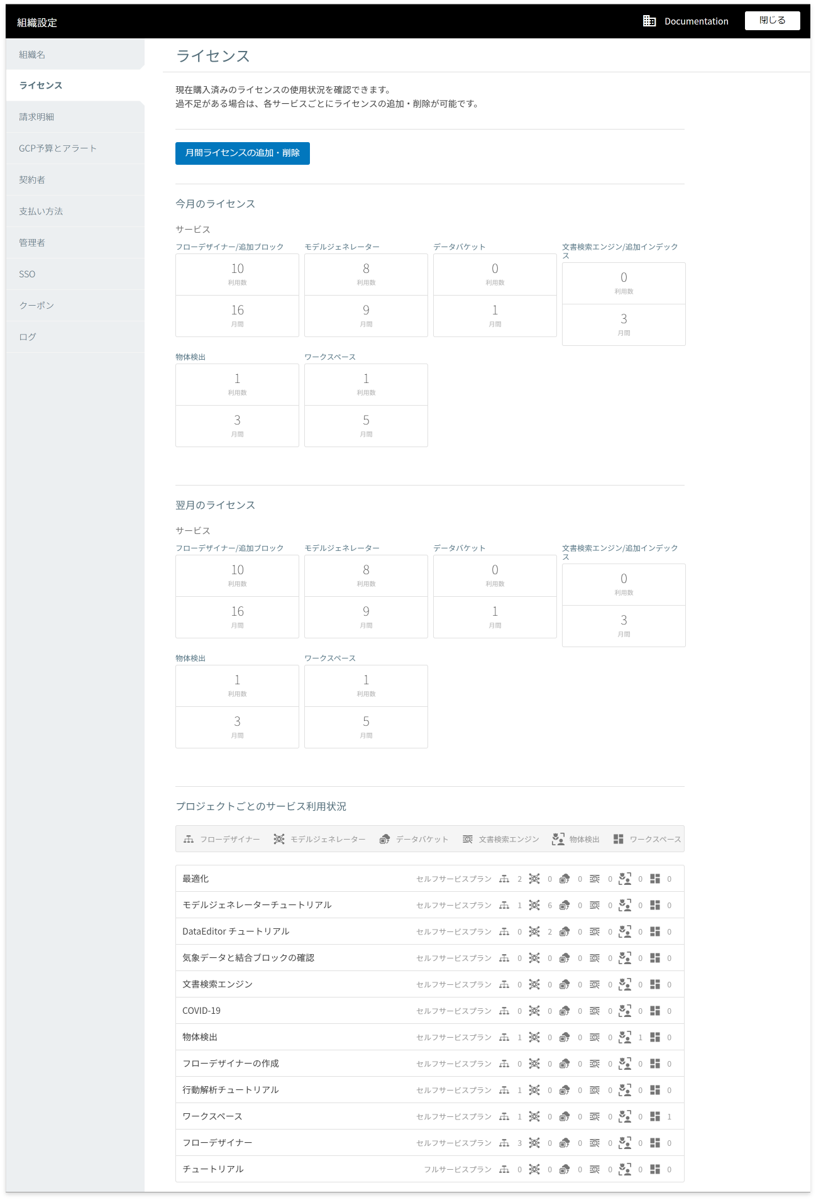
Task: Click 今月 データバケット service label
Action: point(459,247)
